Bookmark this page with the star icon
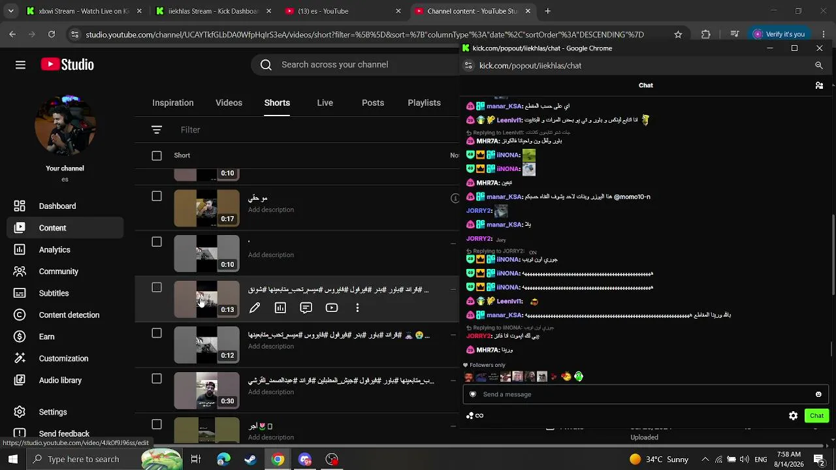 click(678, 35)
